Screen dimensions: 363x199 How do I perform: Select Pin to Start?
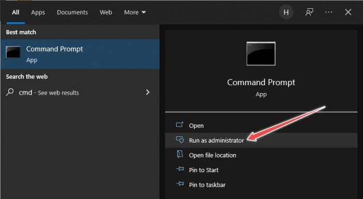(x=261, y=170)
